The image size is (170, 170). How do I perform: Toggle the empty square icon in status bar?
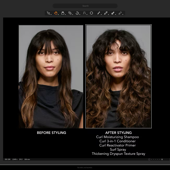coord(149,159)
